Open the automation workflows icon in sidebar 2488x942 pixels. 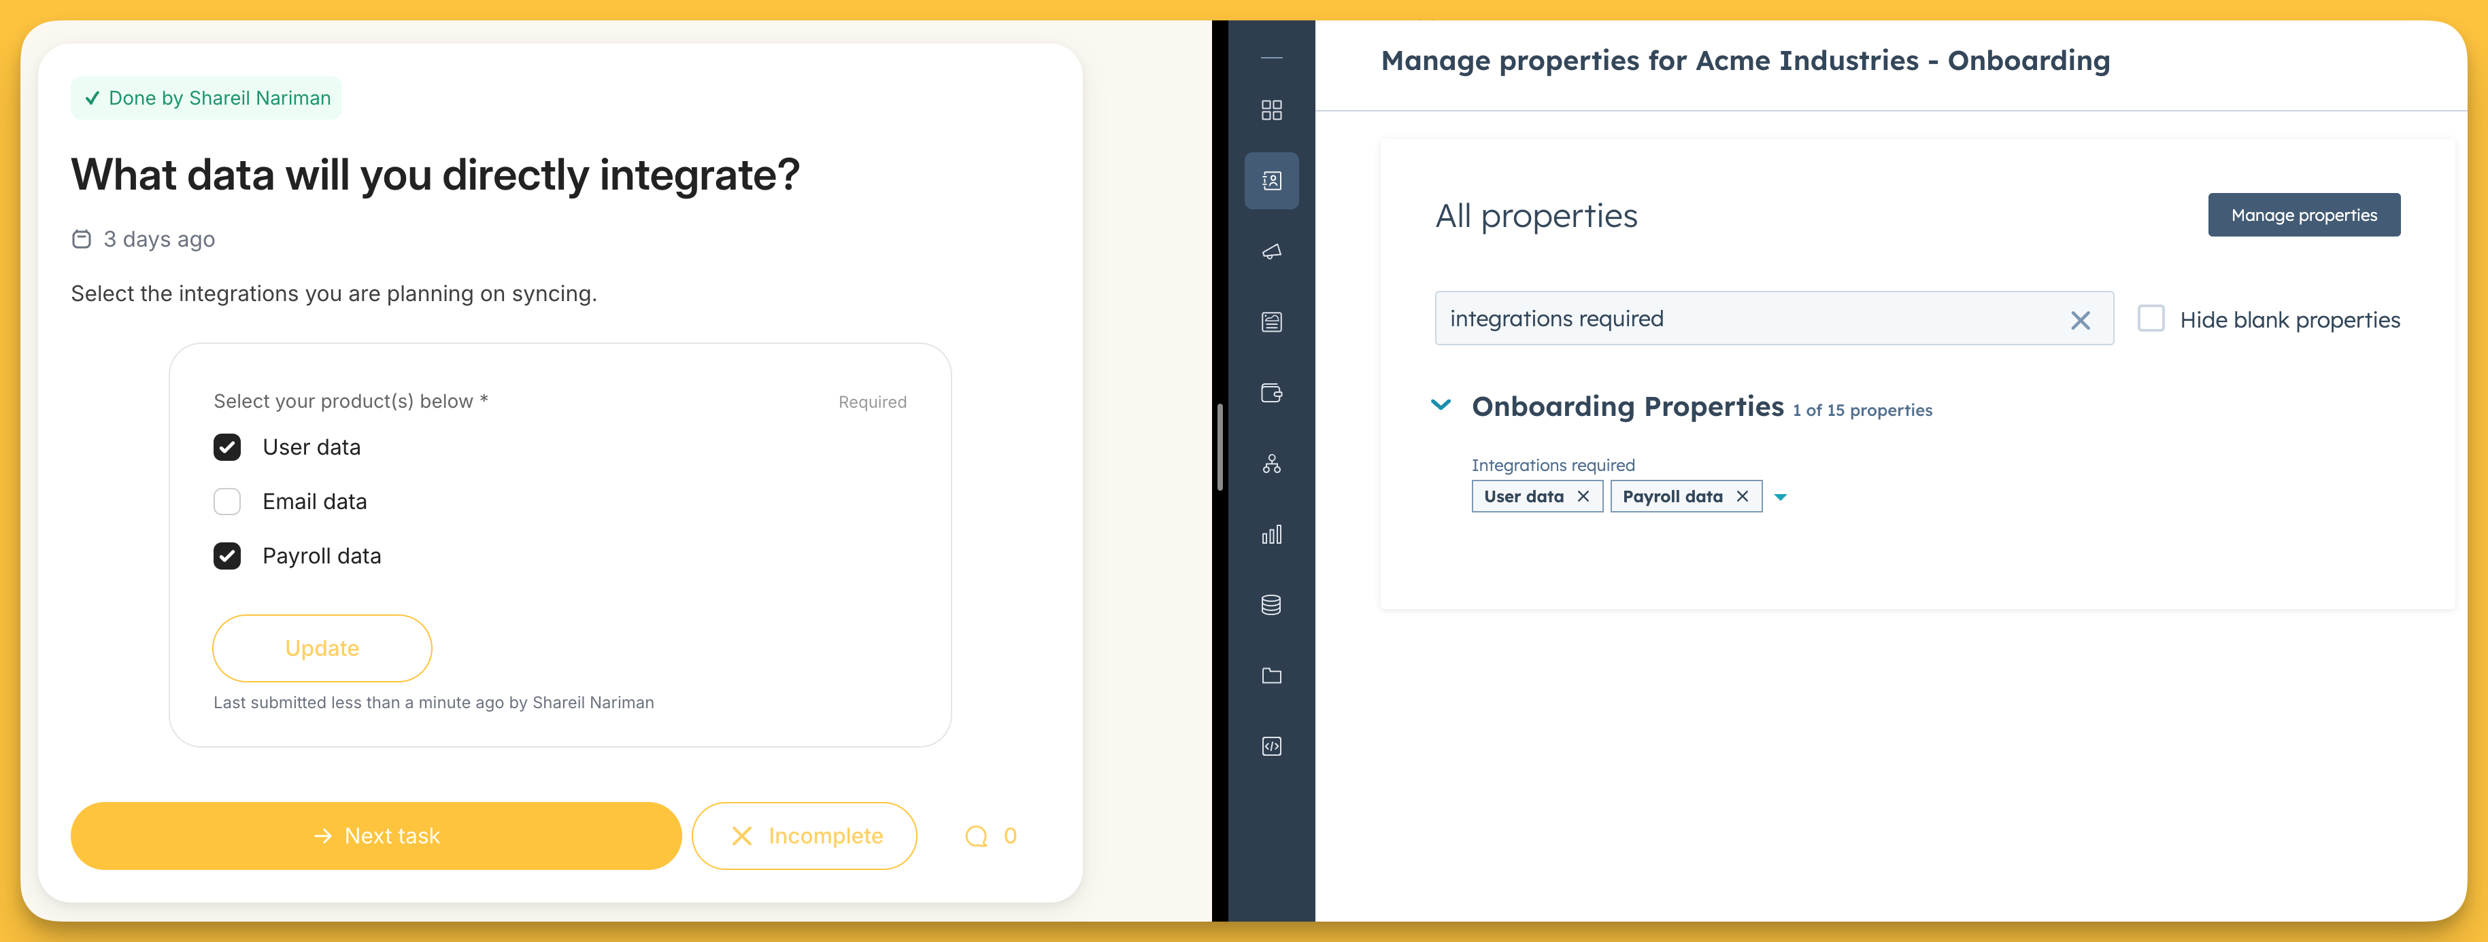(1271, 464)
